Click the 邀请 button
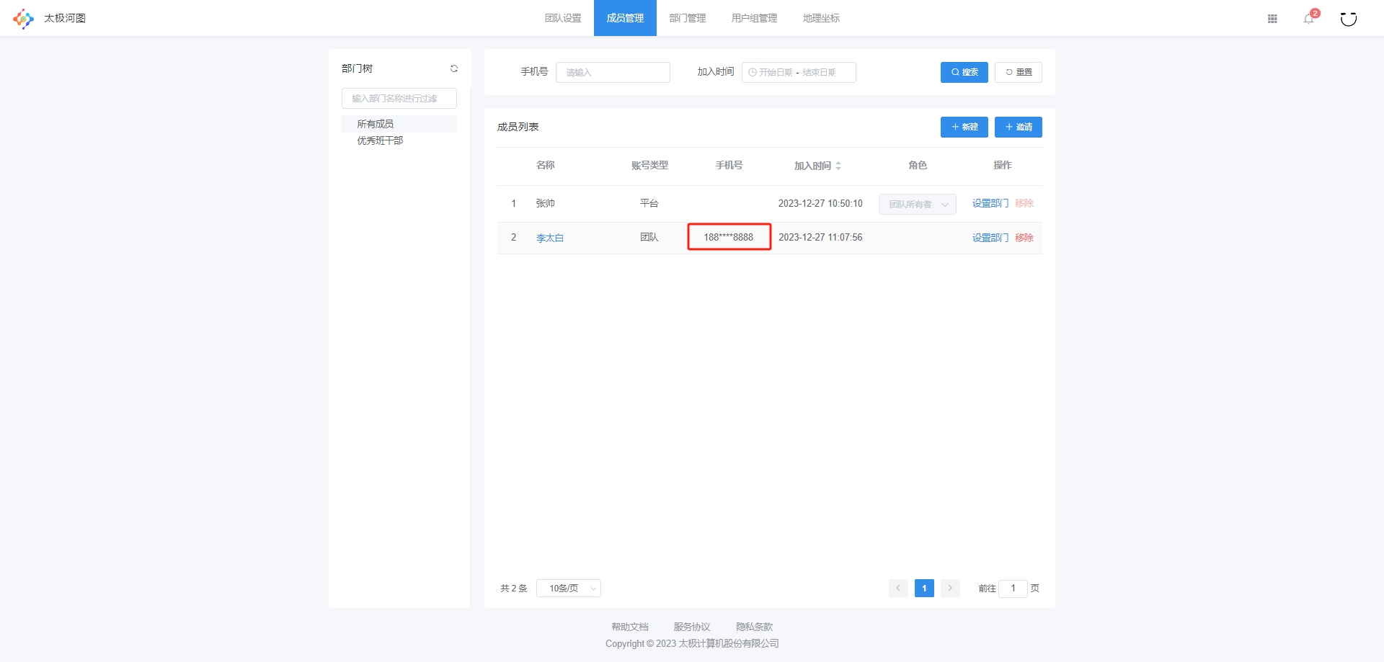1384x662 pixels. point(1019,127)
